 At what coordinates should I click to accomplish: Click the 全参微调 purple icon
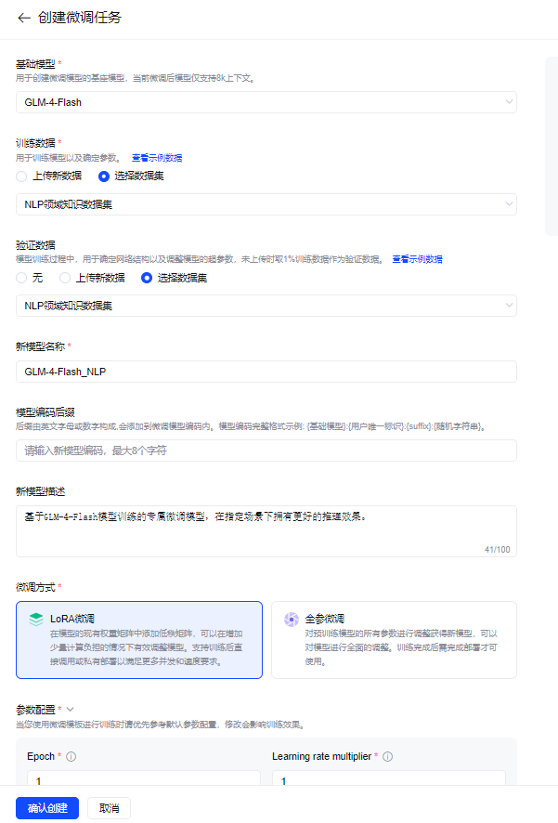click(x=291, y=620)
